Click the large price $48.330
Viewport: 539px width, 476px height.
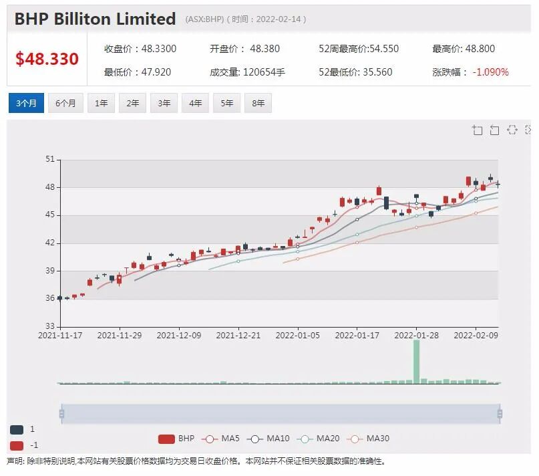(x=47, y=59)
